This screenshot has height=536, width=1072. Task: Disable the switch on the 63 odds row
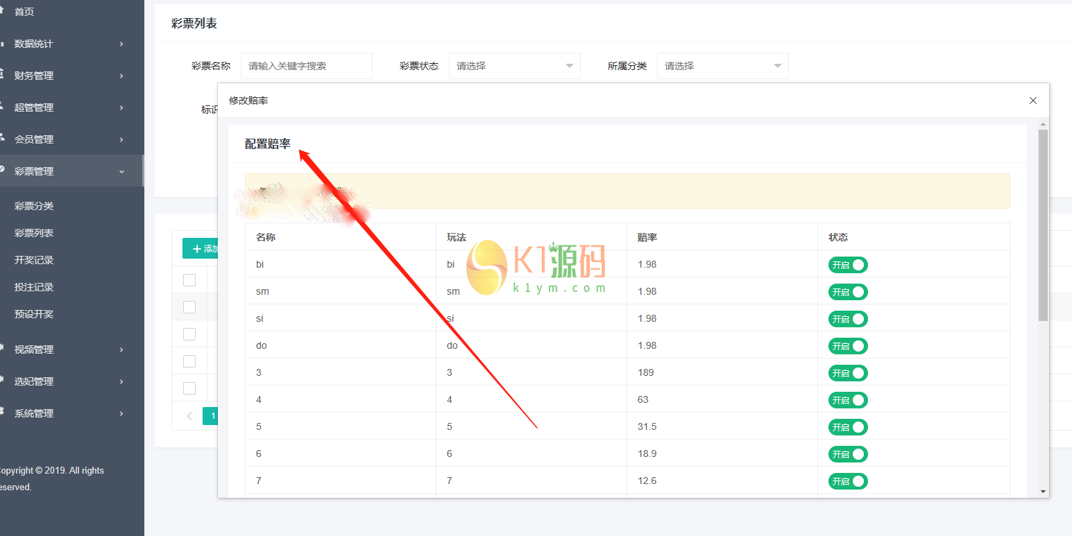click(848, 400)
